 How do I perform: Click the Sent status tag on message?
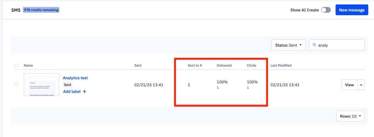68,85
